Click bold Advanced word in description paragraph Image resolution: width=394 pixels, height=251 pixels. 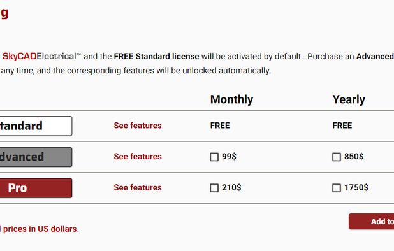[x=375, y=56]
